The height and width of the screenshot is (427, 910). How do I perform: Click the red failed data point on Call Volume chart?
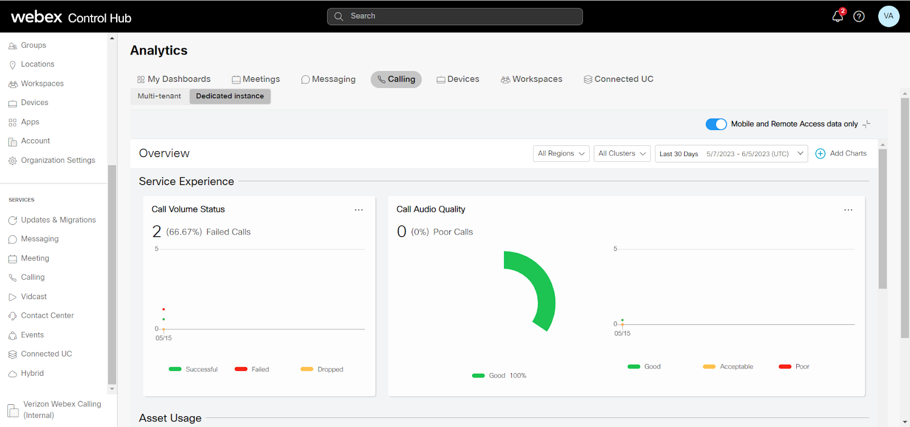click(163, 309)
